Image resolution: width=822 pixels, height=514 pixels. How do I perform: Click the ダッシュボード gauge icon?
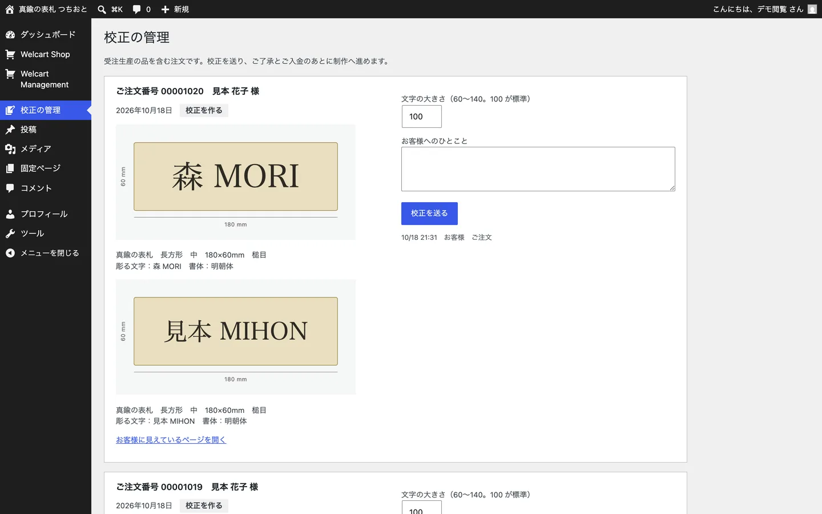click(x=10, y=35)
